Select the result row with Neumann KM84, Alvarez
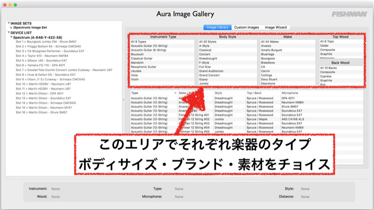 [x=247, y=102]
